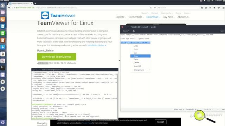
Task: Click the Firefox search box
Action: click(179, 8)
